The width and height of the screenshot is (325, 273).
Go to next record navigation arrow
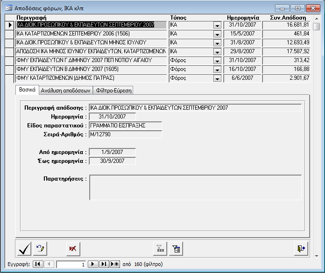93,264
